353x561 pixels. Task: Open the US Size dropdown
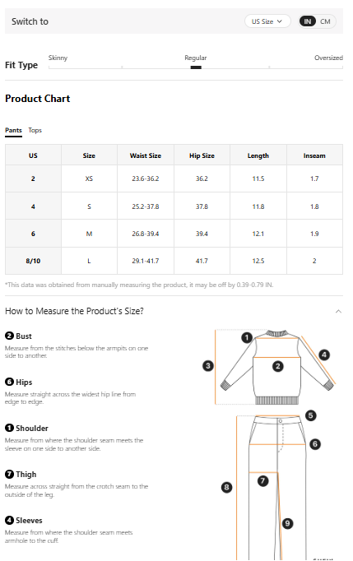[267, 21]
